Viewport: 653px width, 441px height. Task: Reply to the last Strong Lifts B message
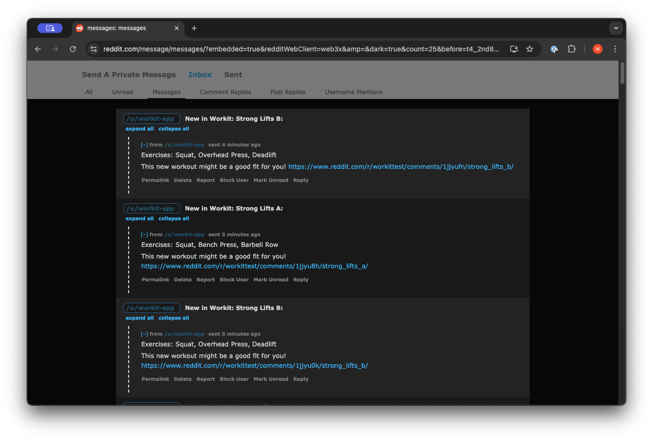[x=301, y=379]
